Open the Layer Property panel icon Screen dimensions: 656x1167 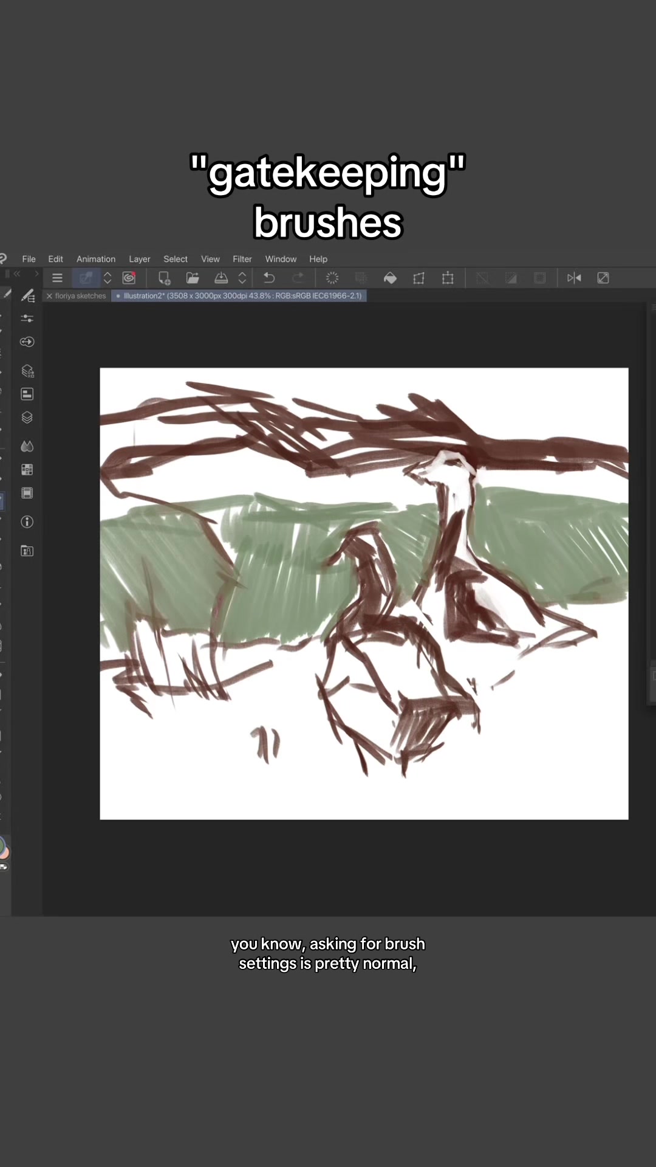[27, 394]
